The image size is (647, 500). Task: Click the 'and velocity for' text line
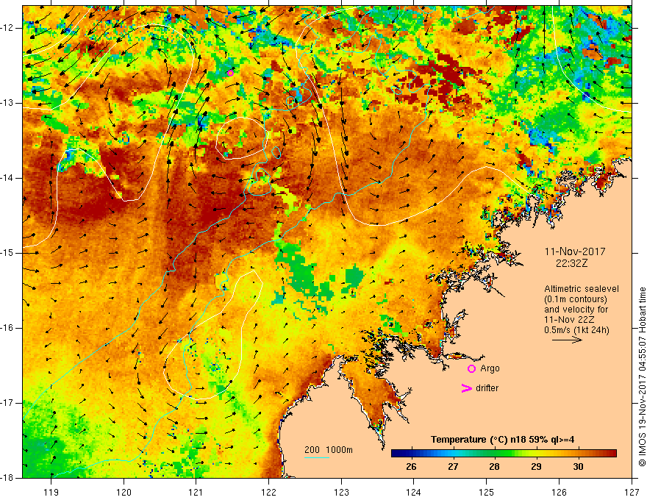pos(576,310)
